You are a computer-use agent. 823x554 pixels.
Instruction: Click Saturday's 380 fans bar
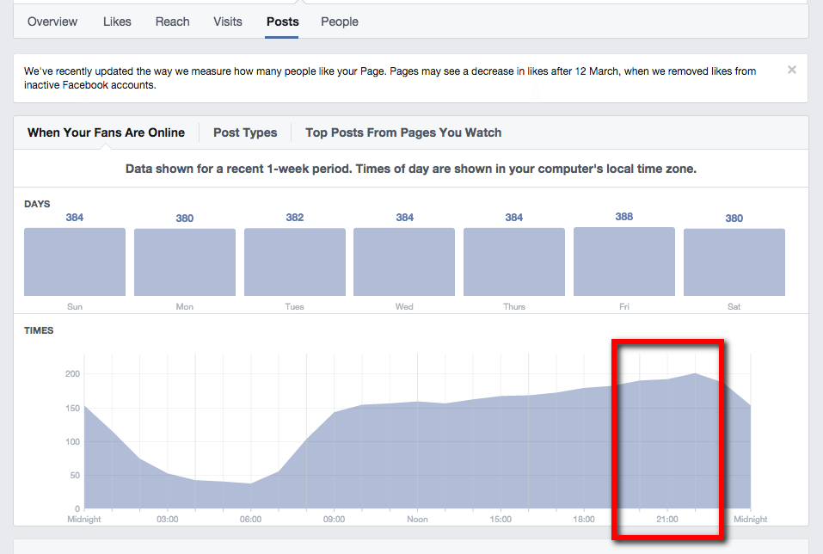734,262
